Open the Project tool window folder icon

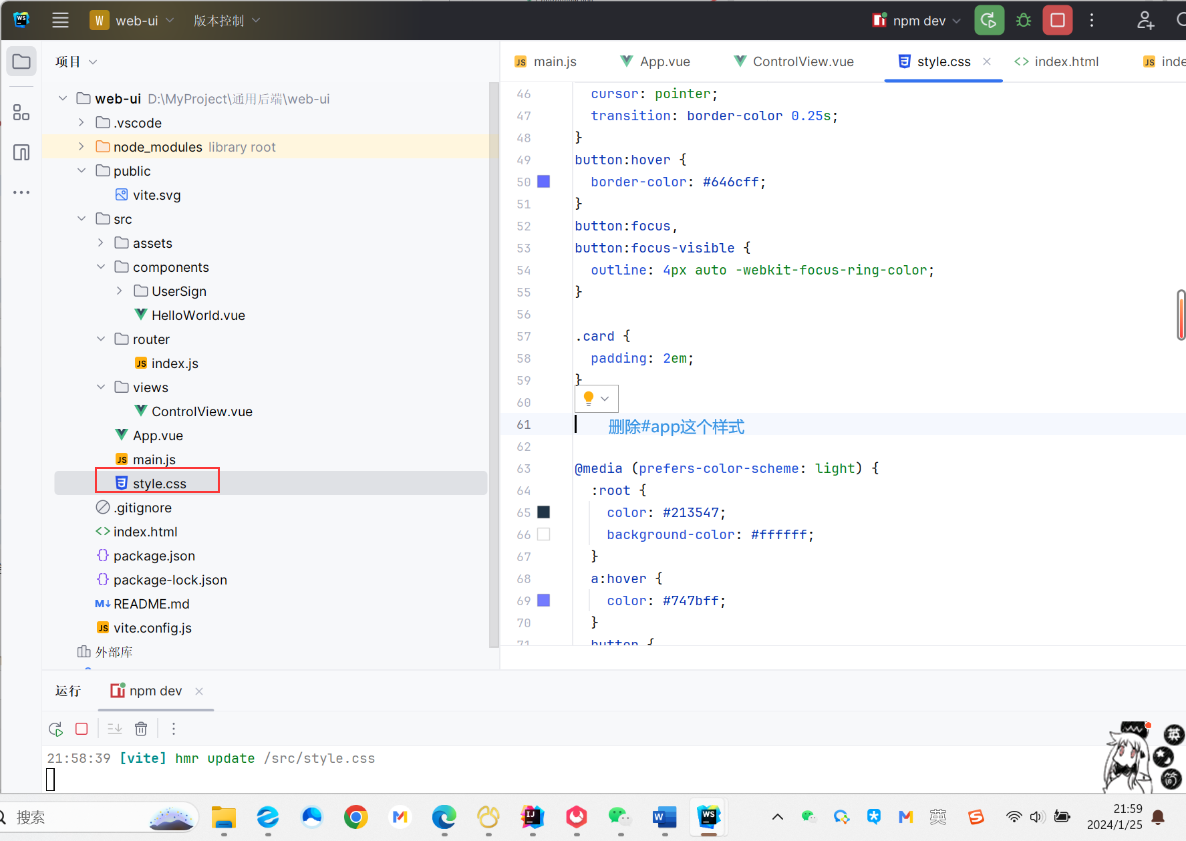21,61
